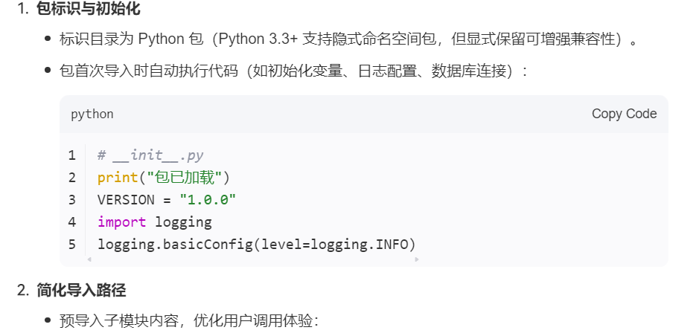Viewport: 699px width, 336px height.
Task: Click the horizontal scrollbar track under the code
Action: [253, 259]
